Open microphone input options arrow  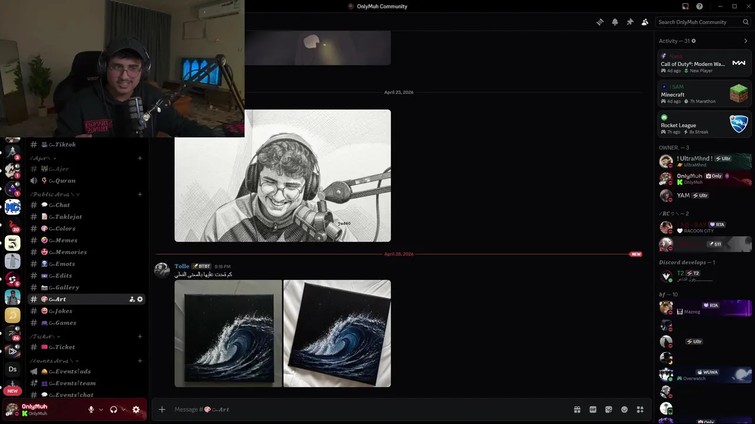click(x=101, y=410)
